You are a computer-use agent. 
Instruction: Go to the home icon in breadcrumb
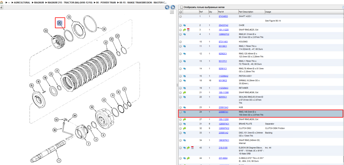point(1,3)
